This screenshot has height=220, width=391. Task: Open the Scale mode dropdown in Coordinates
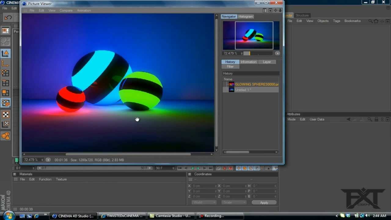click(234, 203)
